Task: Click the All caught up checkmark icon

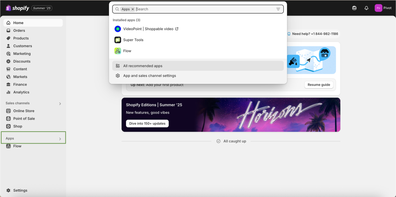Action: [218, 141]
